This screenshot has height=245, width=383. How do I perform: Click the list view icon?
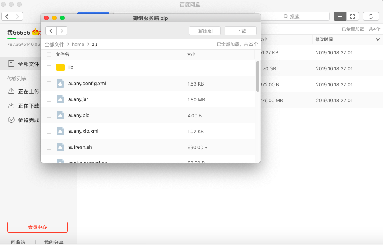point(340,16)
